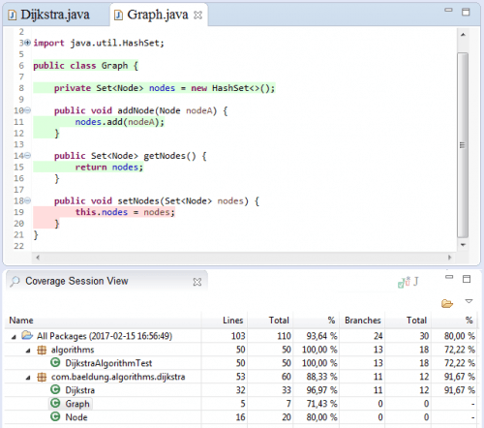The height and width of the screenshot is (428, 484).
Task: Open the coverage session folder icon
Action: click(447, 303)
